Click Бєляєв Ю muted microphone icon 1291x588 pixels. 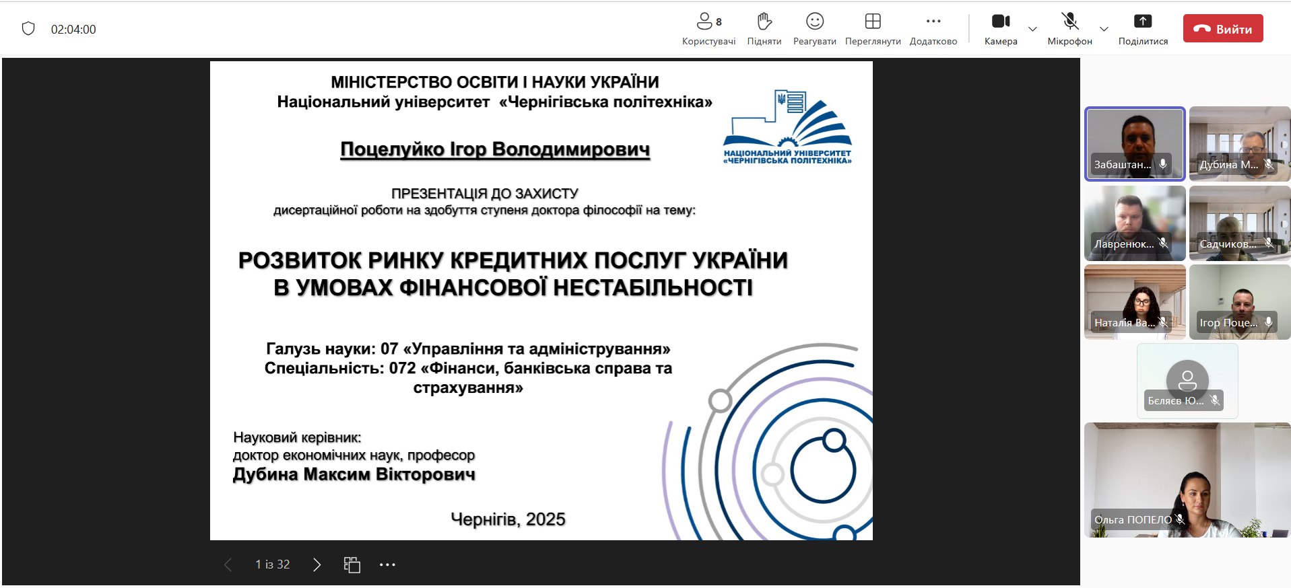[1215, 400]
